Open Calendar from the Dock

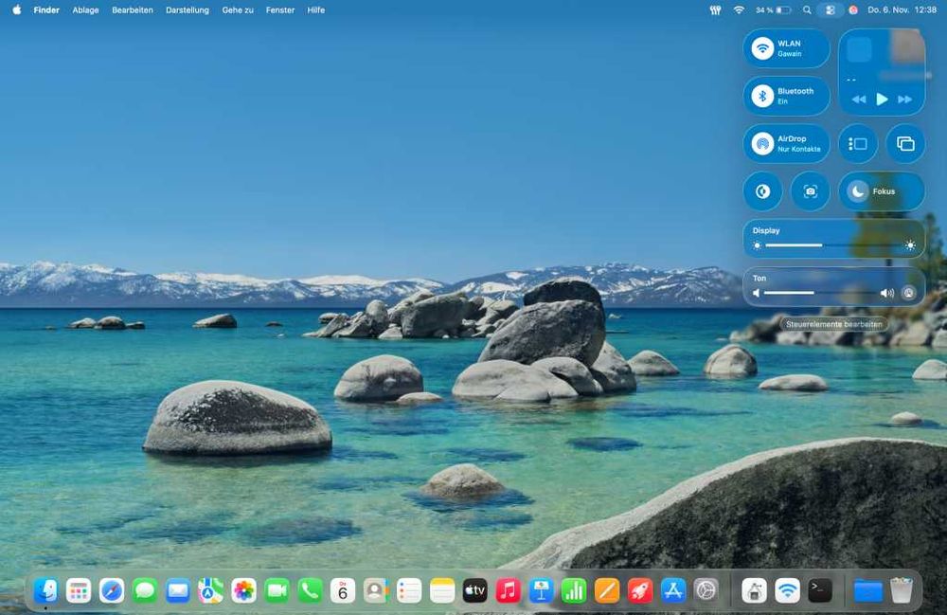(343, 590)
